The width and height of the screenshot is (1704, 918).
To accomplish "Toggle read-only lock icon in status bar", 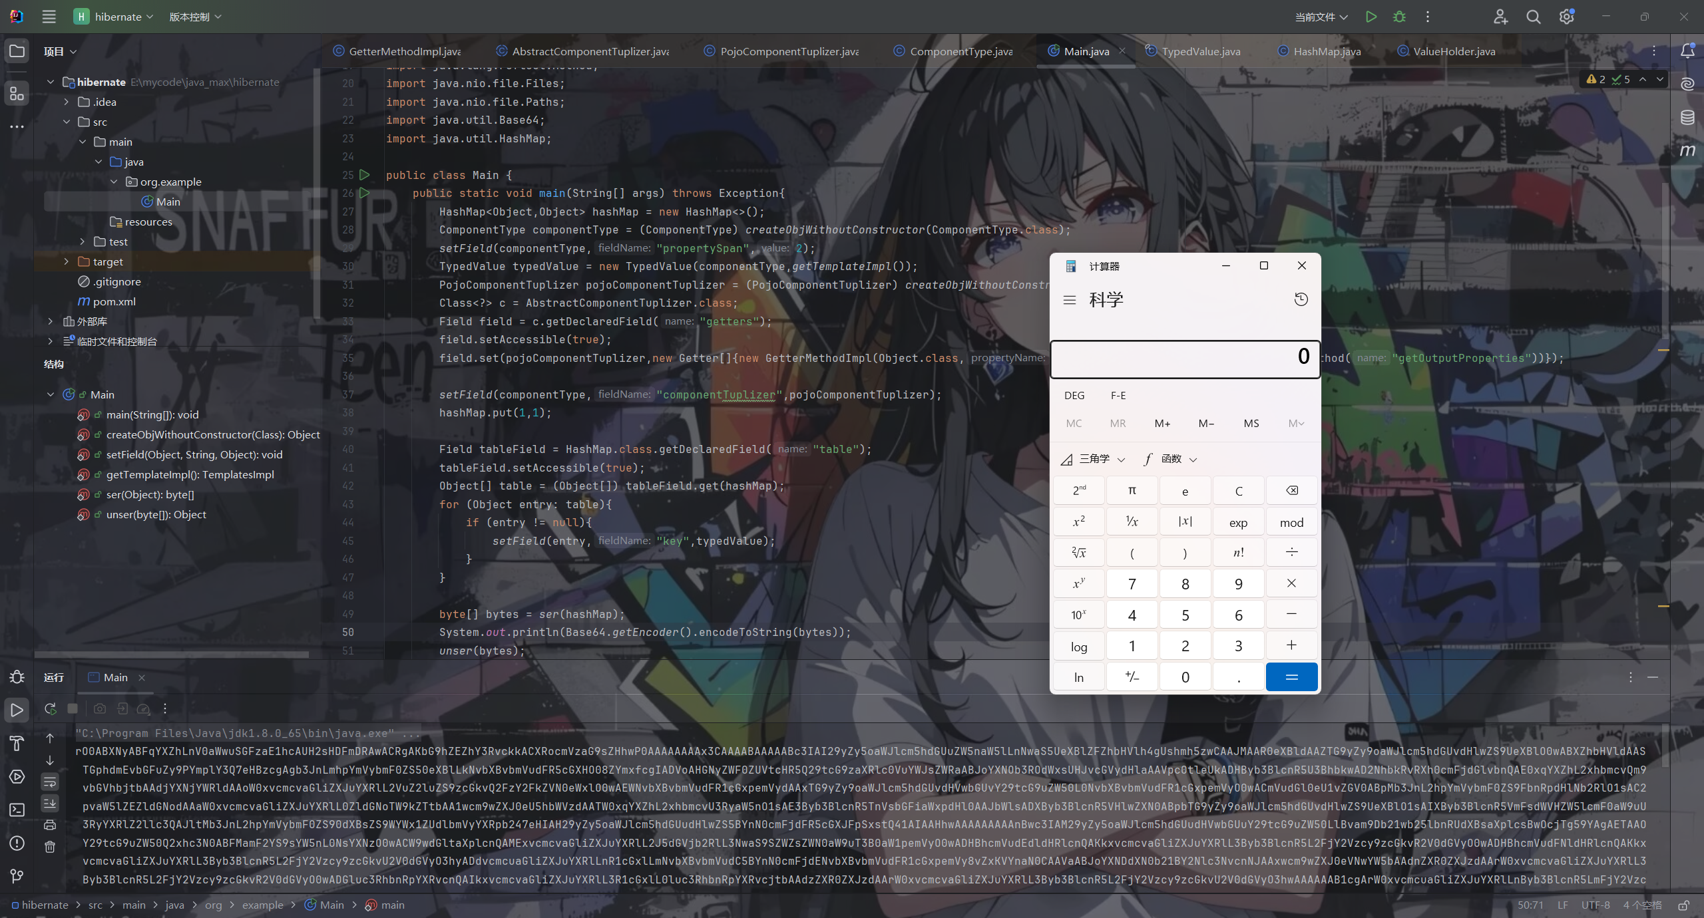I will pyautogui.click(x=1684, y=905).
